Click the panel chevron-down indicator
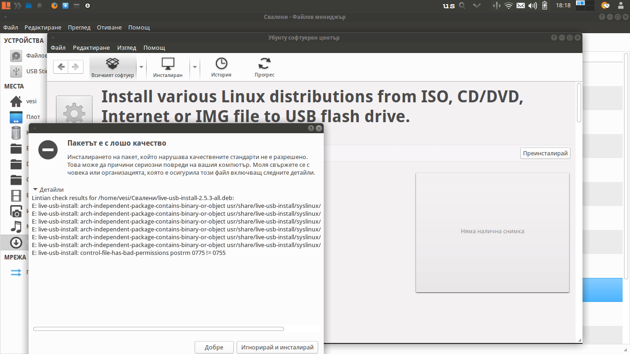Viewport: 630px width, 354px height. click(477, 6)
